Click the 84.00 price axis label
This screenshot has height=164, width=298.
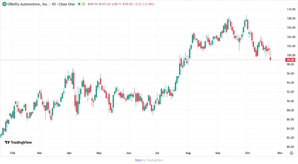291,129
